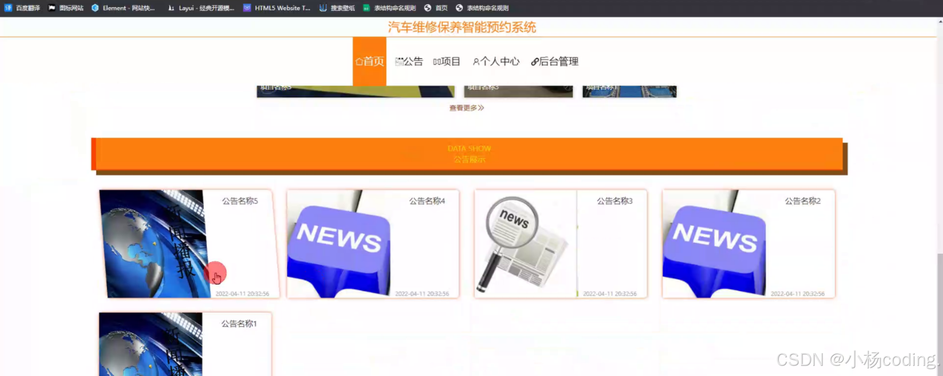
Task: Open the green-icon 表结构命名规则 bookmark
Action: pos(389,8)
